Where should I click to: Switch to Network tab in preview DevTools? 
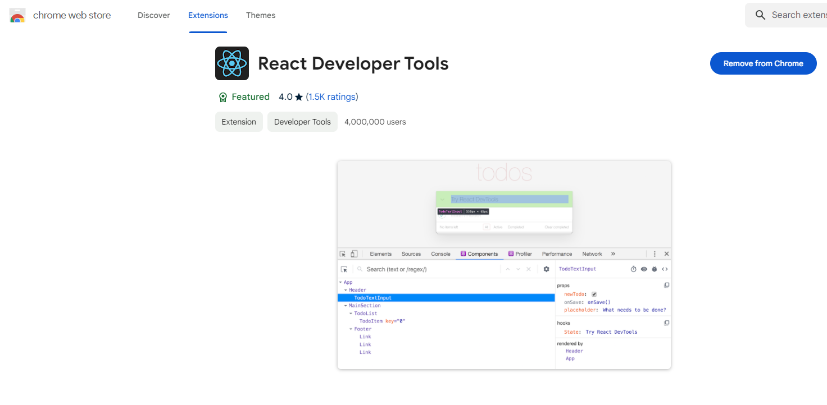pyautogui.click(x=592, y=254)
